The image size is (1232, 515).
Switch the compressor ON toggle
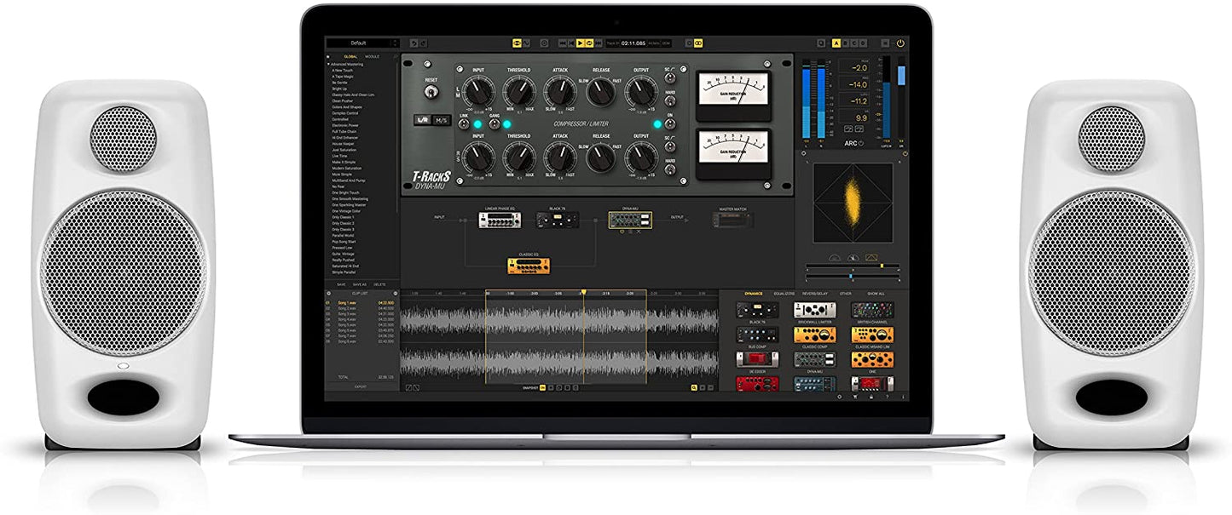669,124
